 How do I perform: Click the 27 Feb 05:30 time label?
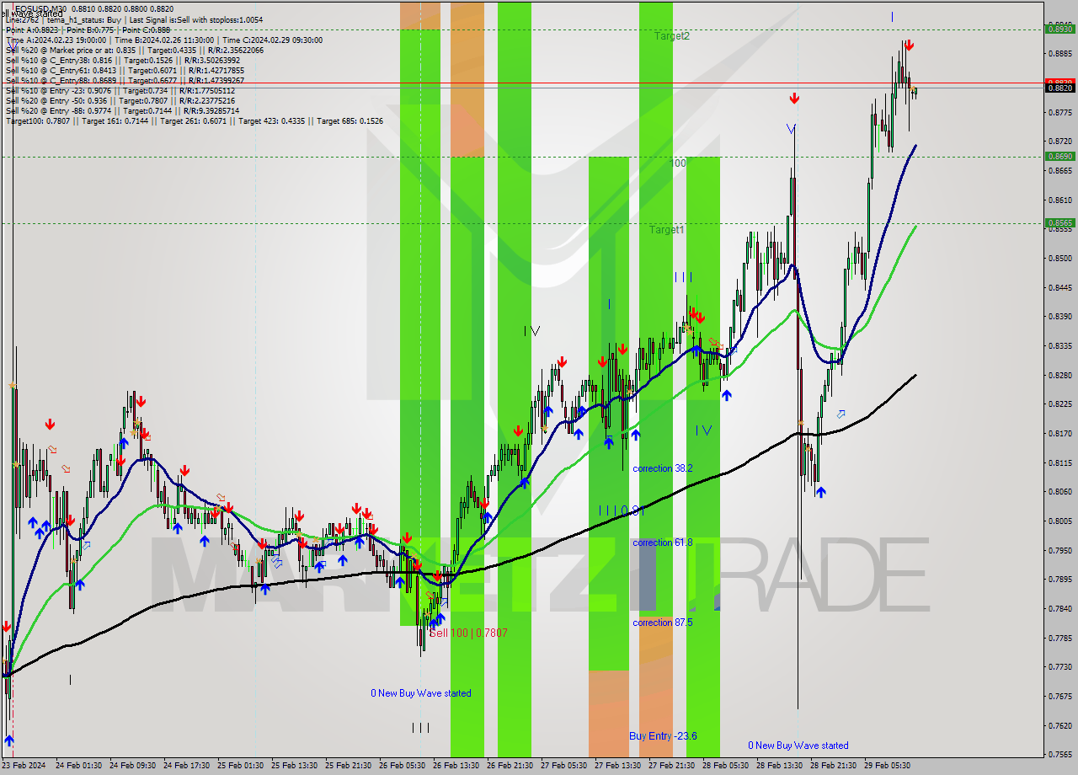pos(564,766)
